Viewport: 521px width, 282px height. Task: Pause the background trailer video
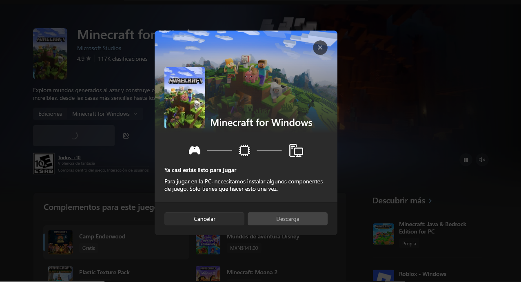[x=466, y=160]
